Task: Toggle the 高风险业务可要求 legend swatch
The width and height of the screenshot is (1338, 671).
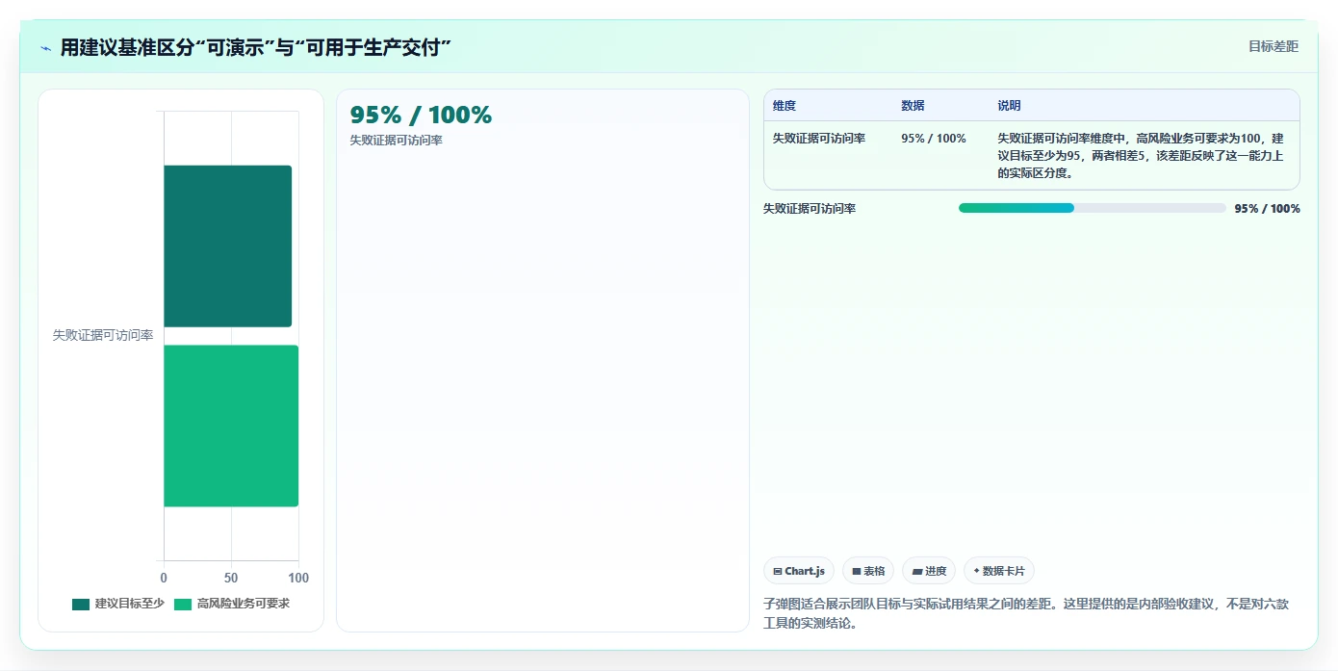Action: click(183, 605)
